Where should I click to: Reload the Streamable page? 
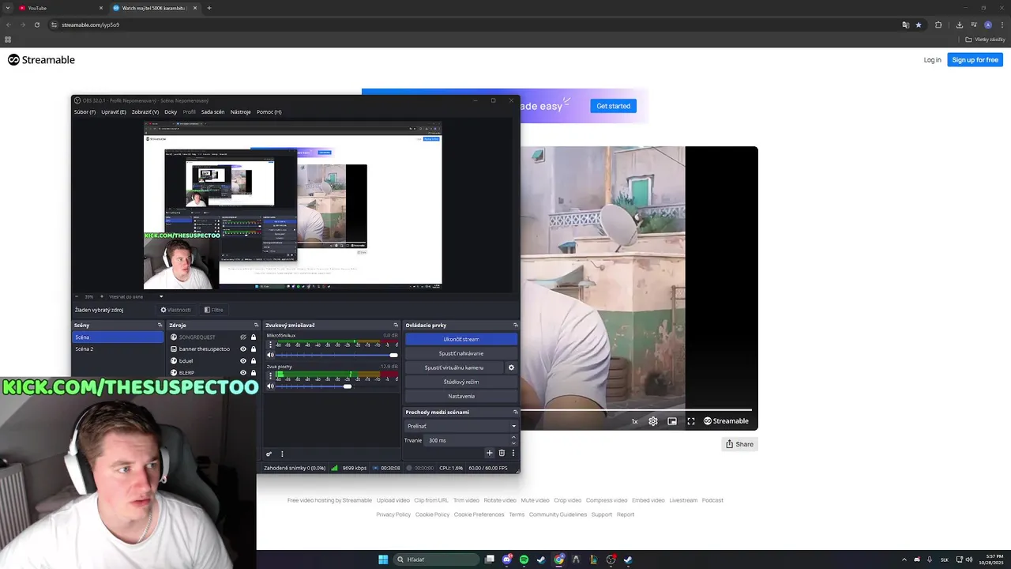point(36,24)
